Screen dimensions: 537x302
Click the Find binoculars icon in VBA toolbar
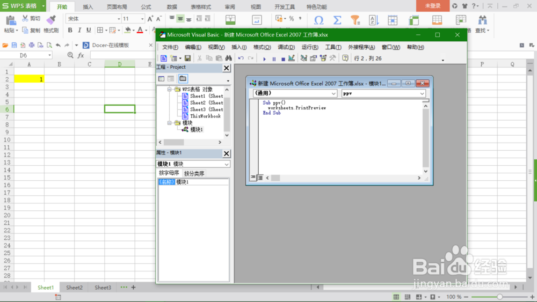228,58
